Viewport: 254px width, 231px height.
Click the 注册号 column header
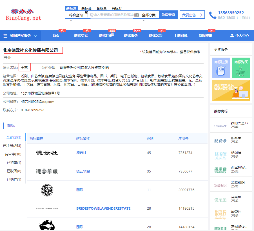pyautogui.click(x=183, y=138)
